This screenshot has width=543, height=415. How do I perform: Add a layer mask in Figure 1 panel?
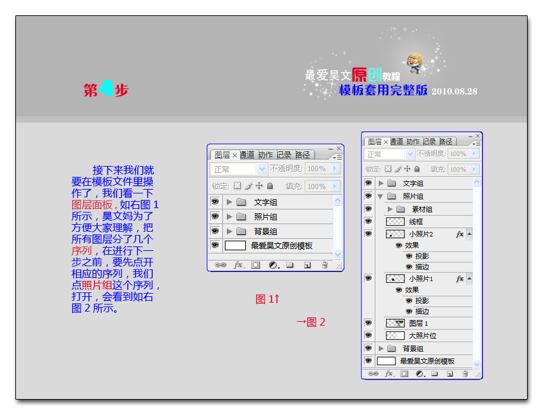[x=256, y=265]
